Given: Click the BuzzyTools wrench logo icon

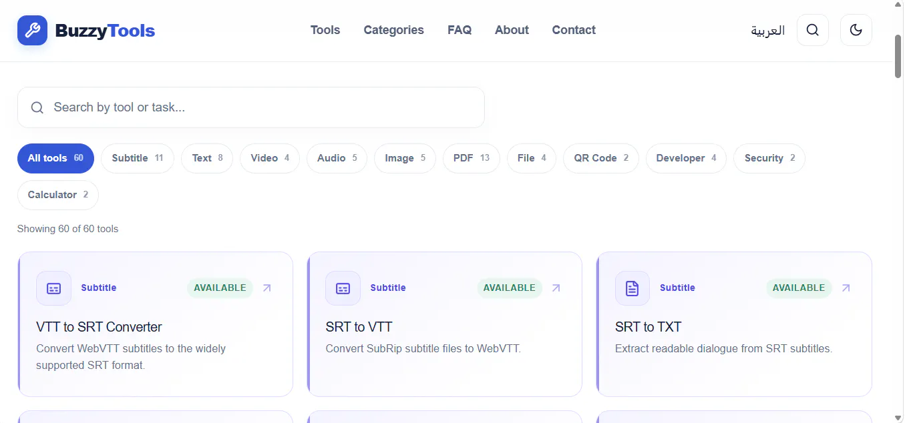Looking at the screenshot, I should (32, 30).
